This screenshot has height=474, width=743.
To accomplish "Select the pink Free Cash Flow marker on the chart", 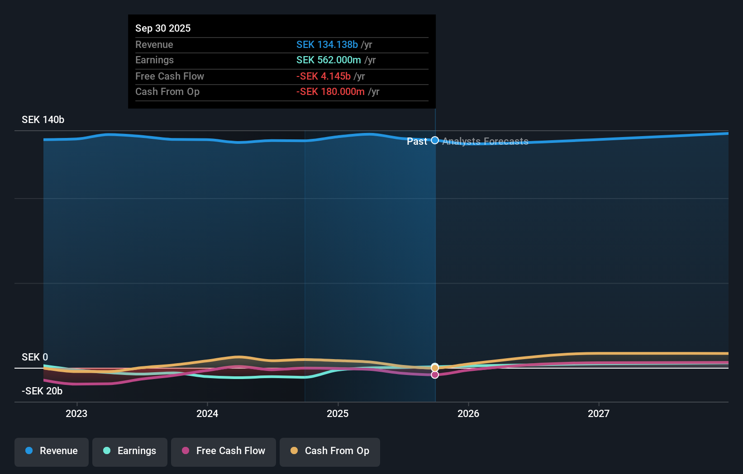I will 435,374.
